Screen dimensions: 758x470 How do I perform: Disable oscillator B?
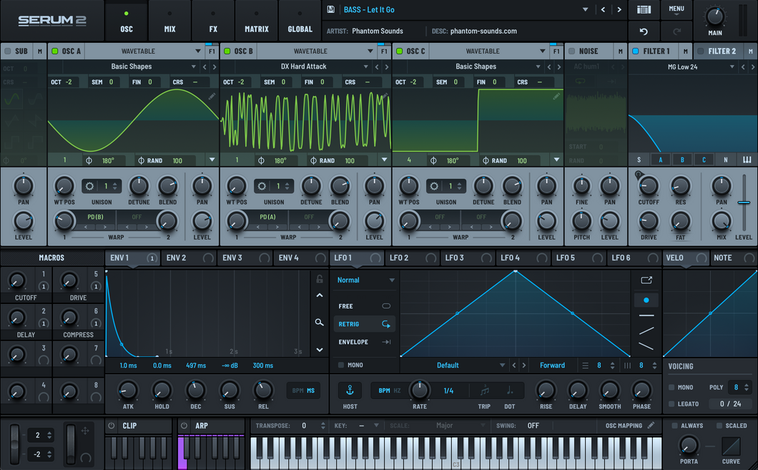coord(227,52)
